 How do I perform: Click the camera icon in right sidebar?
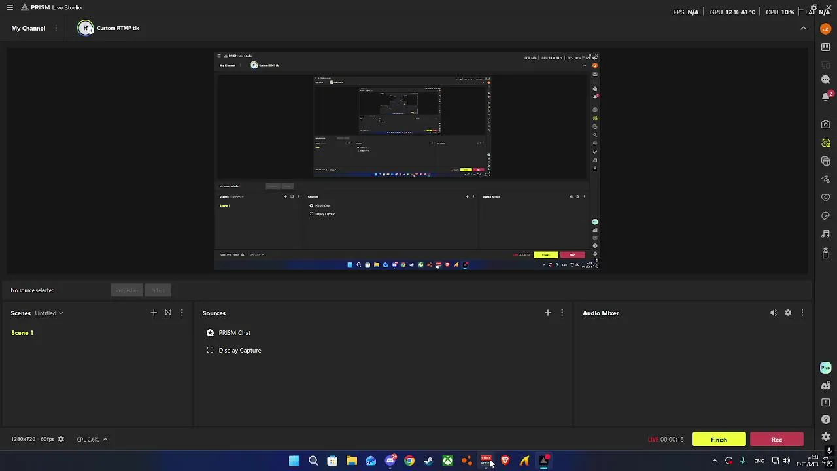point(825,124)
